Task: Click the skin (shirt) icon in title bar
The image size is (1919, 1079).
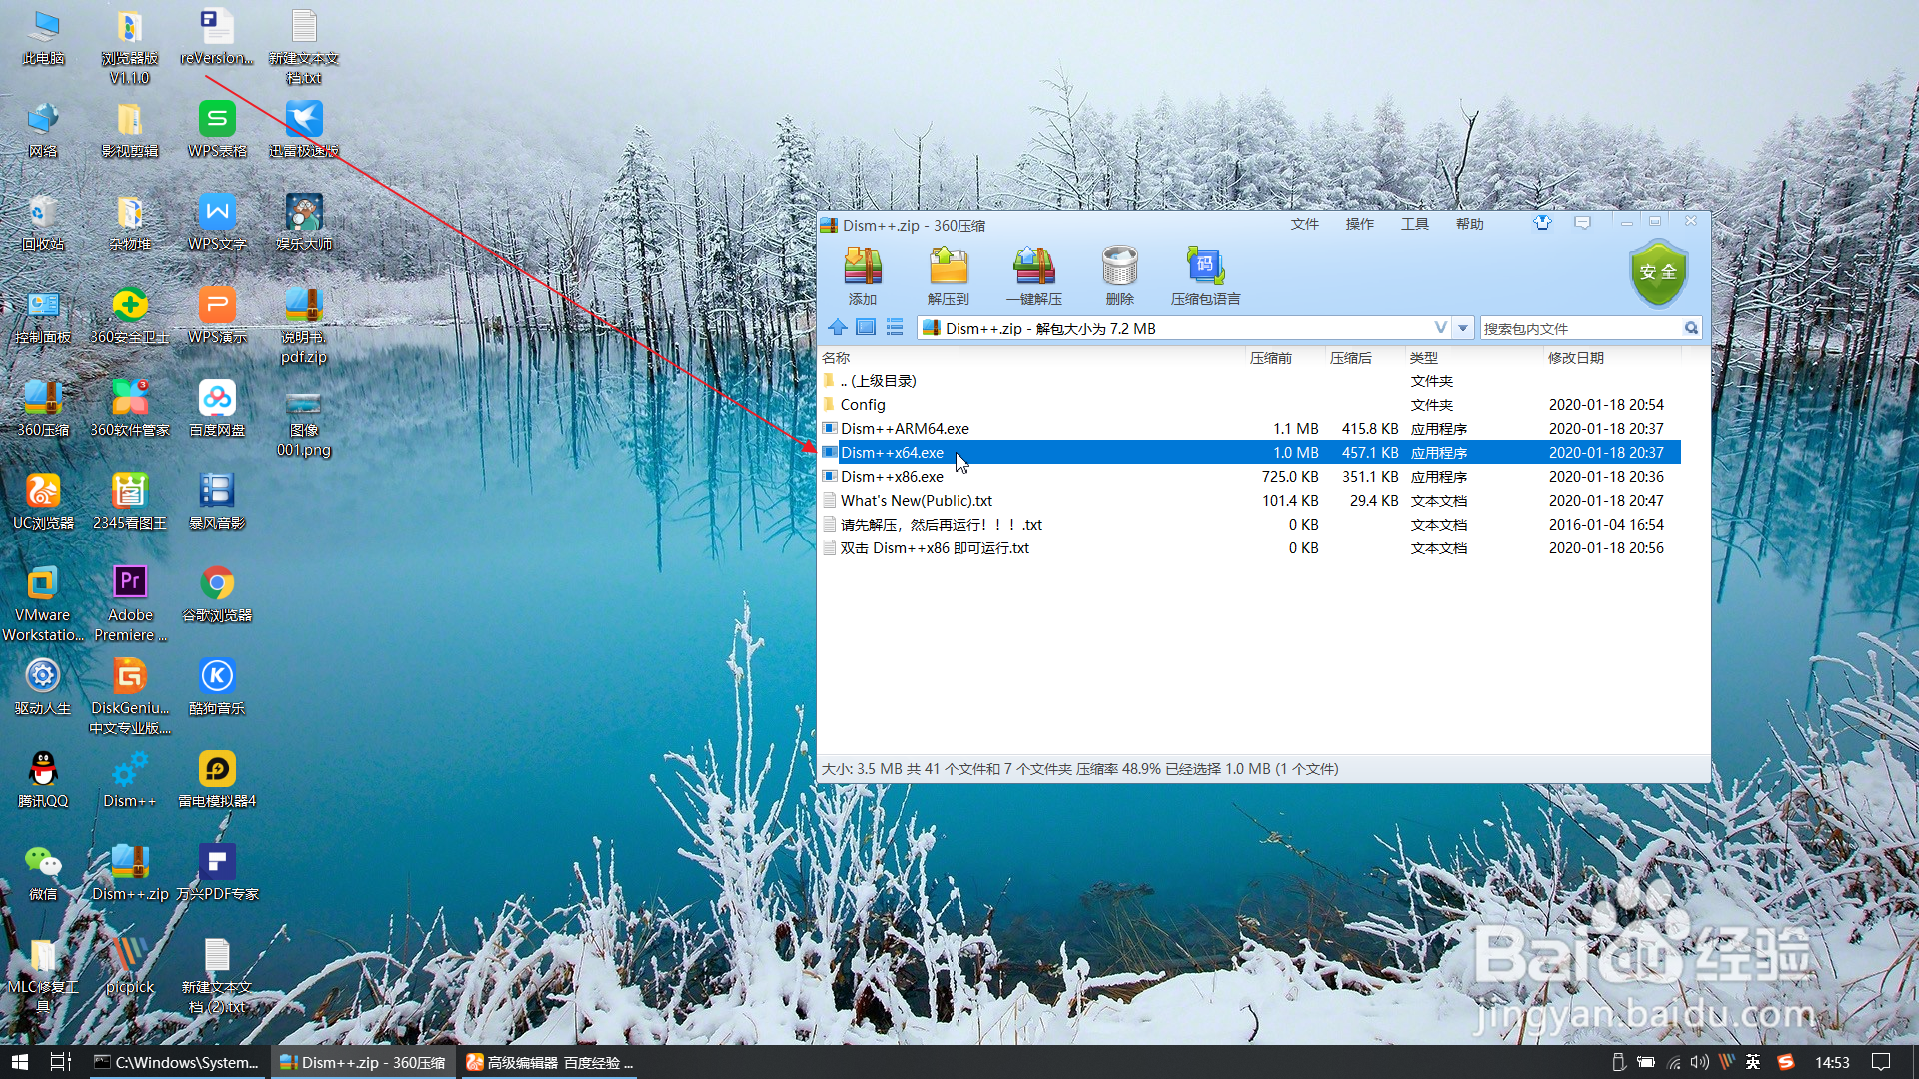Action: [x=1542, y=223]
